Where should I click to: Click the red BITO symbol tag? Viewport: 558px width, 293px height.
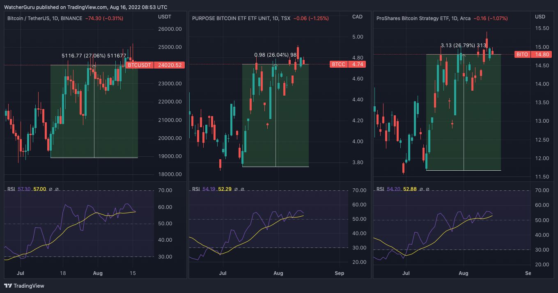click(x=522, y=54)
